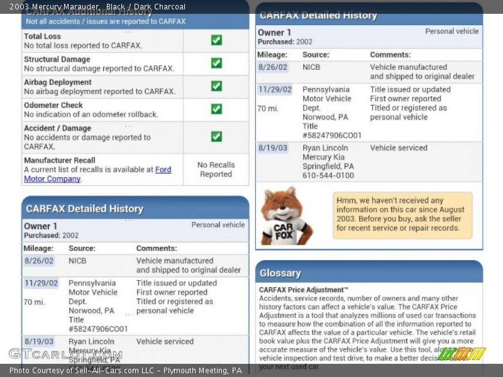Click the '70 mi.' mileage in left panel

(34, 302)
